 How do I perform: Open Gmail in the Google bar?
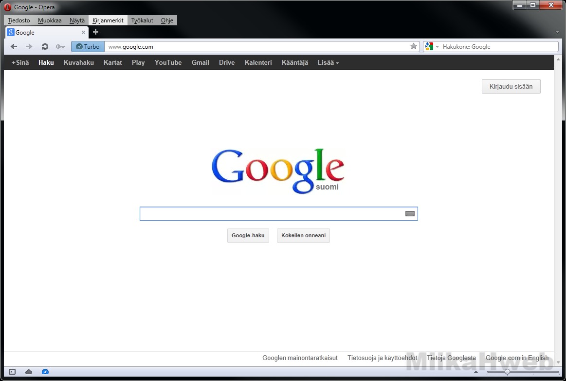click(201, 62)
